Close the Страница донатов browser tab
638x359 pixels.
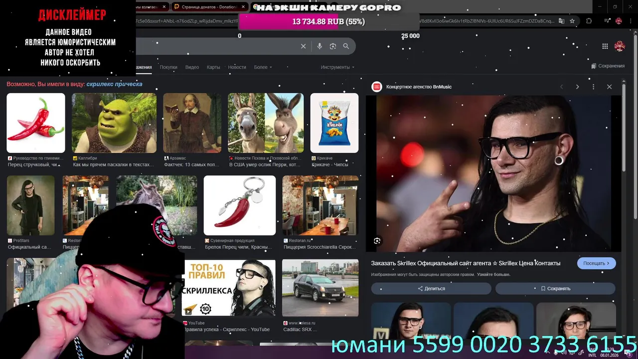tap(243, 7)
